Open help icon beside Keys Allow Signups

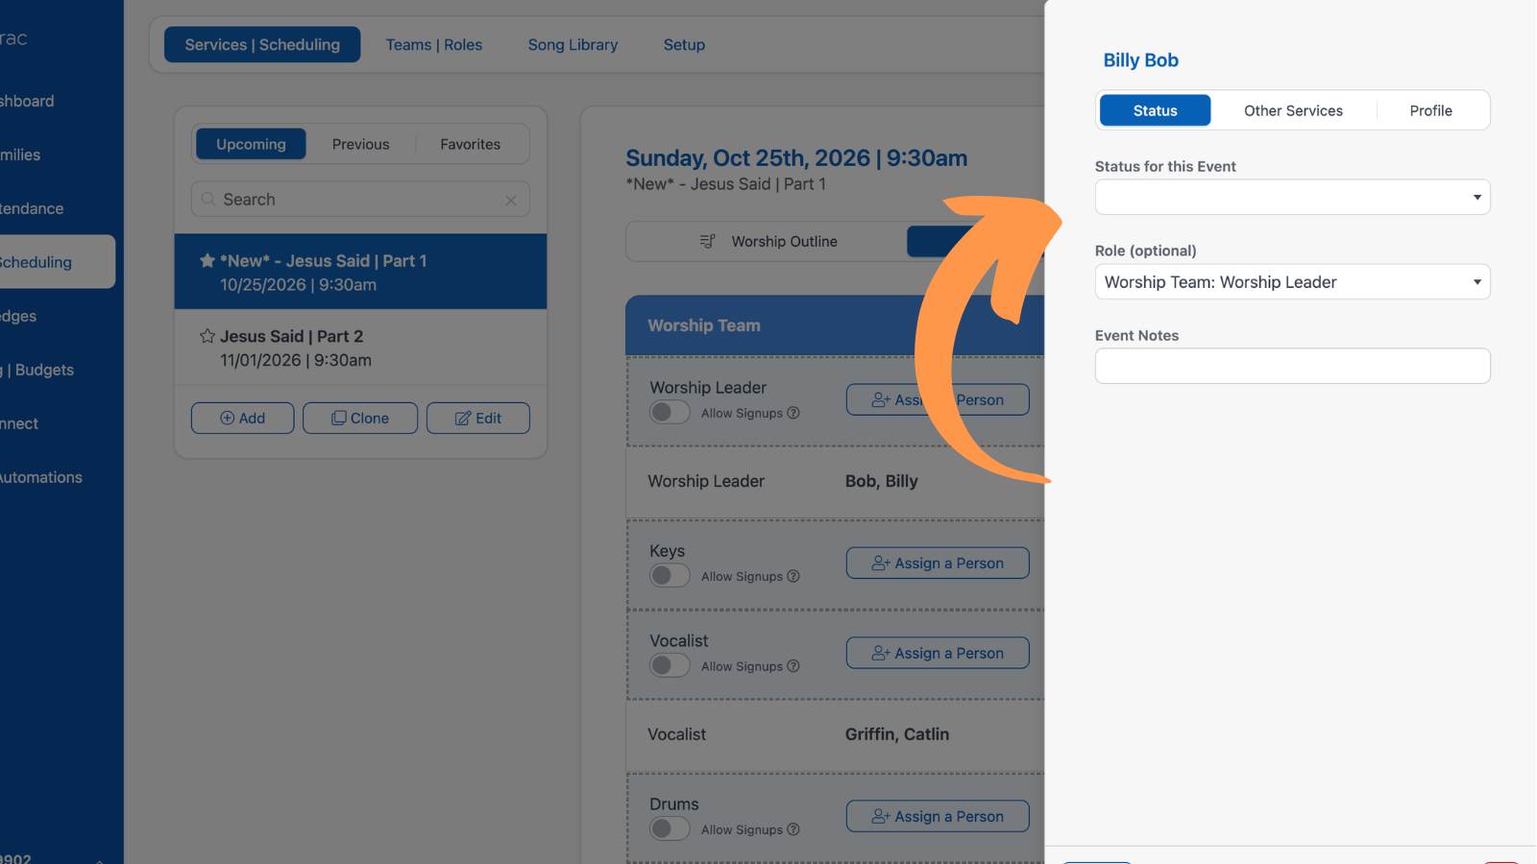(793, 576)
